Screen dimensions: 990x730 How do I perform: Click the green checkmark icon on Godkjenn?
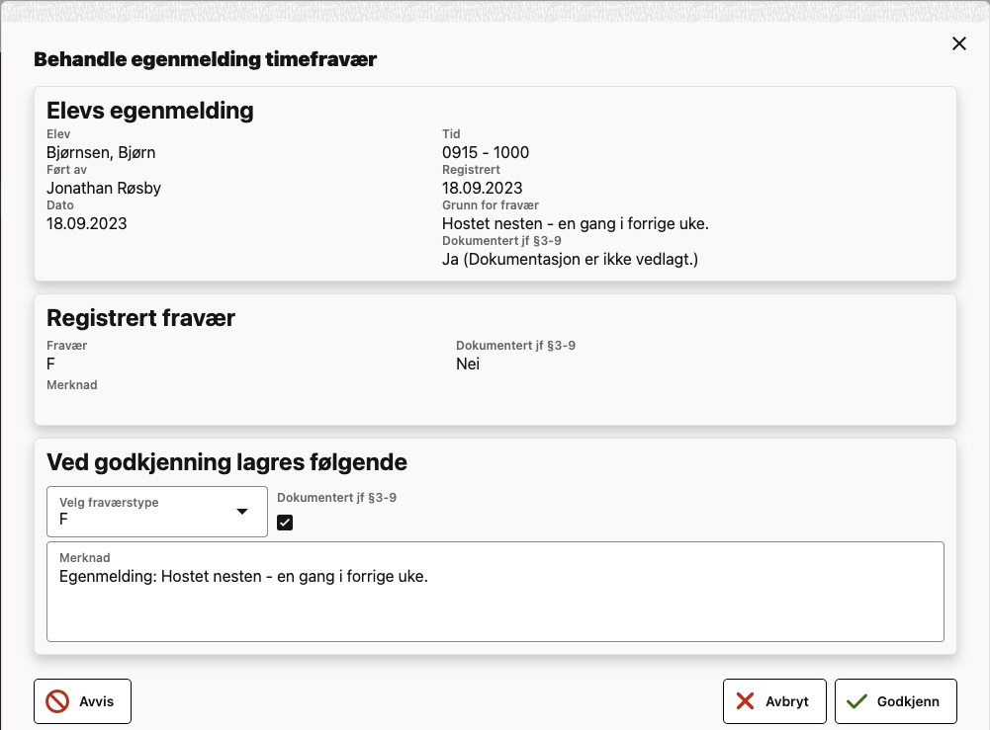[856, 700]
